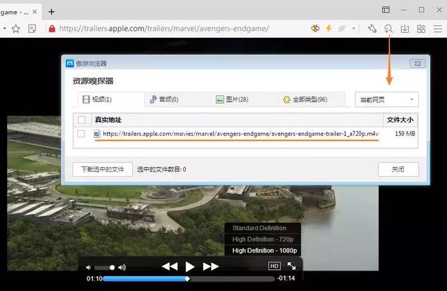Click the -01:14 remaining time label
Image resolution: width=447 pixels, height=291 pixels.
(286, 278)
